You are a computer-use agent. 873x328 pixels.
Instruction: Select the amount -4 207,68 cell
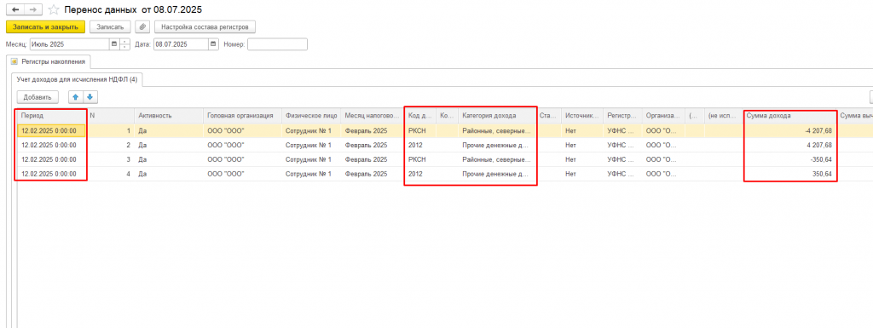tap(789, 130)
